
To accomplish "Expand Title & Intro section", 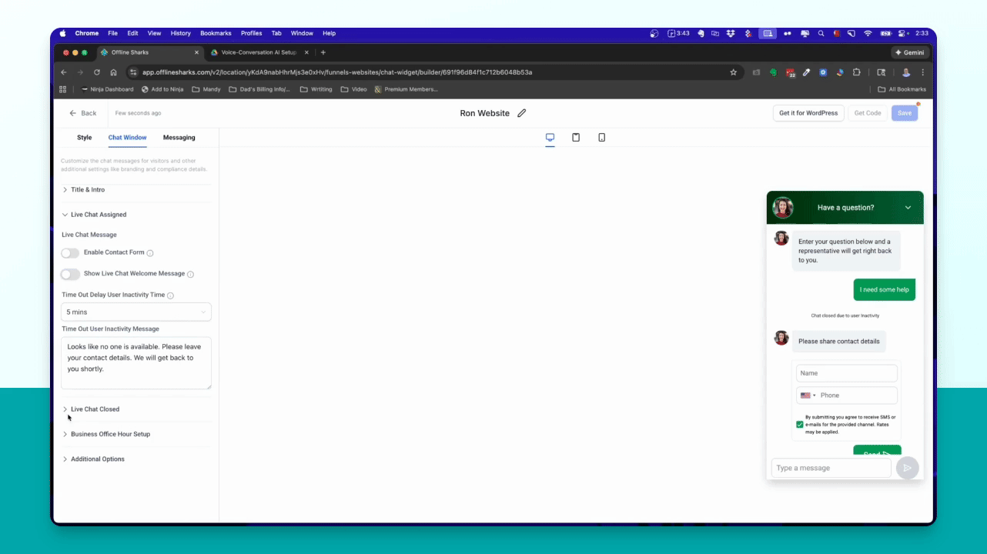I will (136, 189).
